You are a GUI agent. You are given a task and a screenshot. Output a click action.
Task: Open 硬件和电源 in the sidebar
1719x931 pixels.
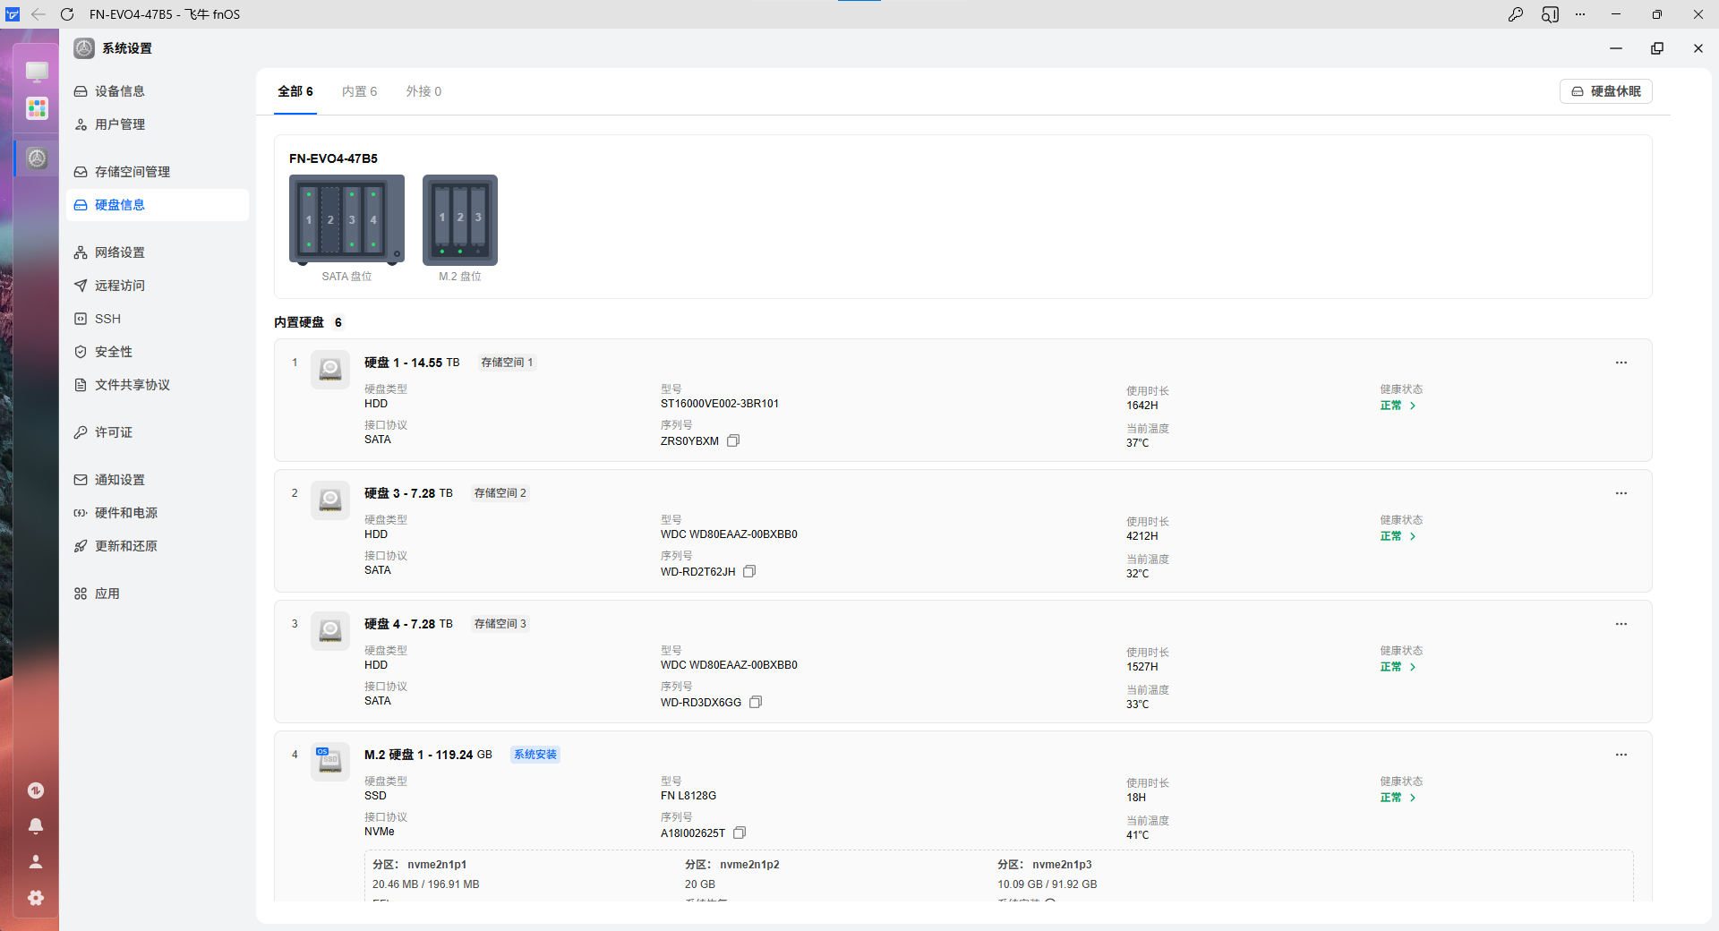[158, 513]
